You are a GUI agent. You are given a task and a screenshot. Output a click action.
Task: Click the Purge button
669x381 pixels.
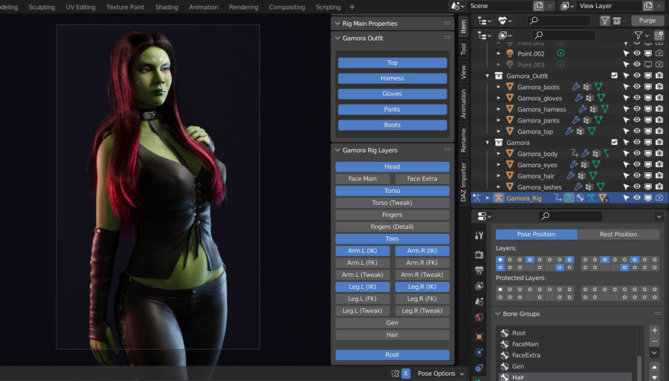coord(647,20)
